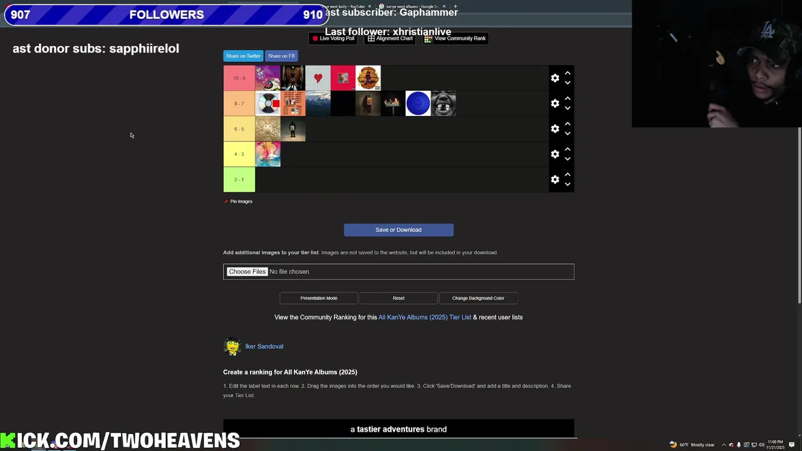The image size is (802, 451).
Task: Share on FB
Action: pyautogui.click(x=281, y=56)
